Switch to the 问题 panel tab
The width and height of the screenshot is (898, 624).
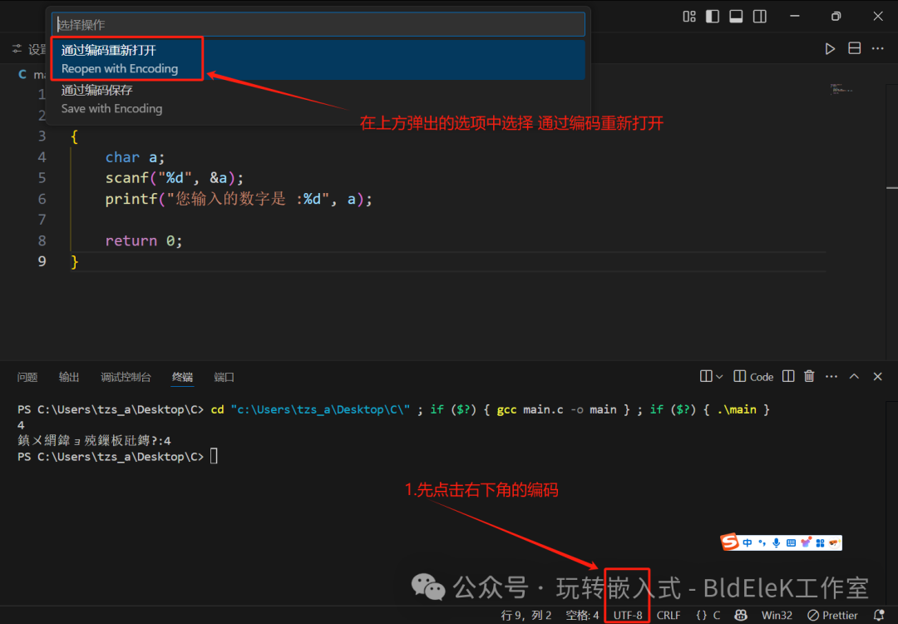tap(27, 377)
